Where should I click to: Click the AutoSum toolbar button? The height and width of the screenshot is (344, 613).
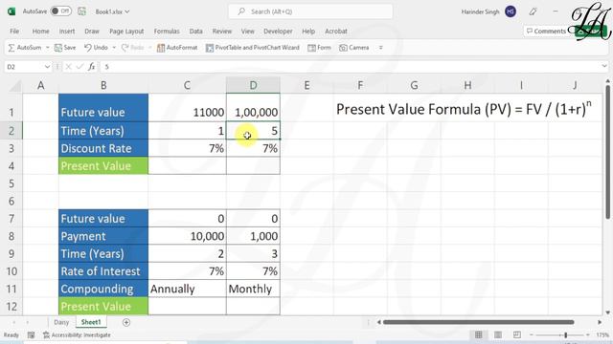[25, 48]
